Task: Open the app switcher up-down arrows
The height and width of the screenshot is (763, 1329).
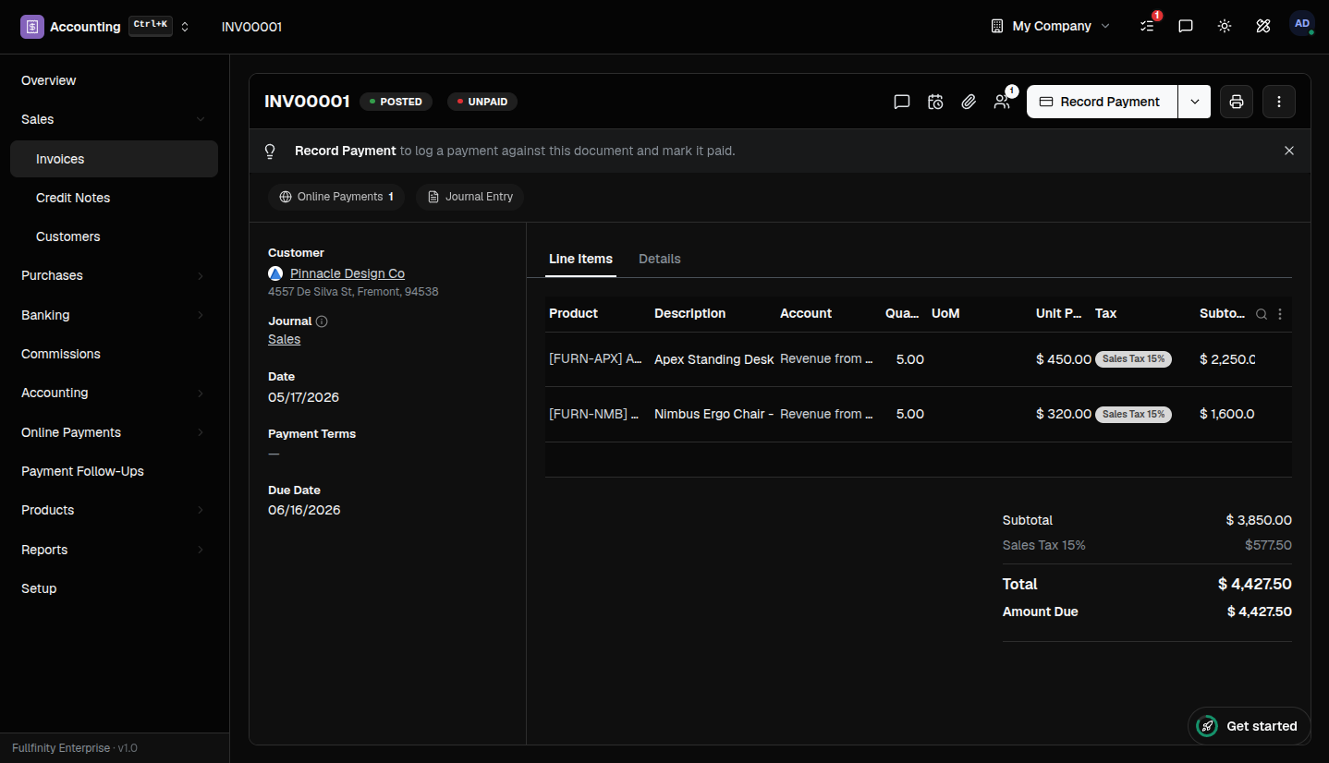Action: click(185, 27)
